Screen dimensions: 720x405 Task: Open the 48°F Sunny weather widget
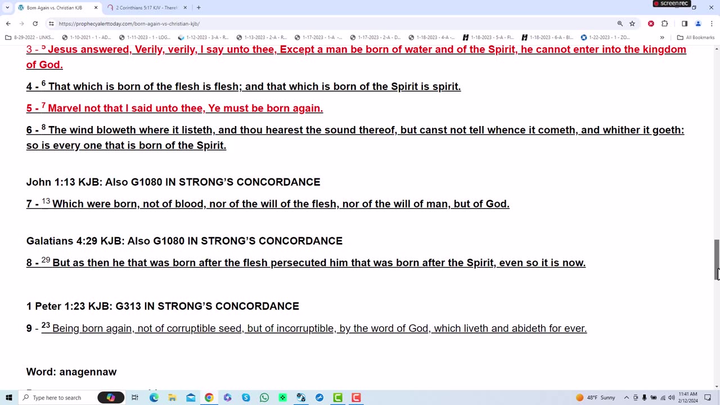(x=596, y=398)
